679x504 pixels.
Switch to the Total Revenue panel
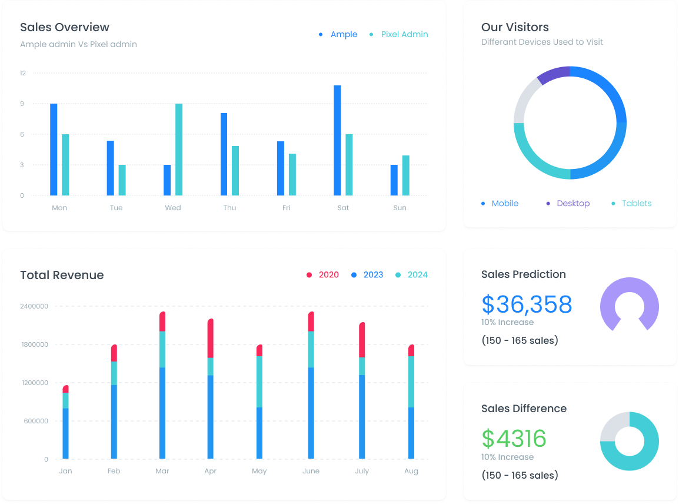tap(62, 275)
